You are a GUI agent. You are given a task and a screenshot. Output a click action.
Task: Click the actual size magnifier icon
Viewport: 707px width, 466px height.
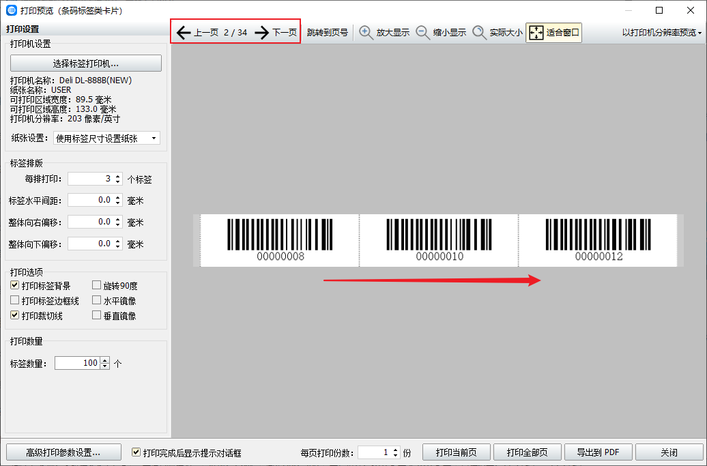[479, 33]
